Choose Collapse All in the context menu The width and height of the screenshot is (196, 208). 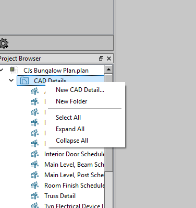(x=72, y=141)
